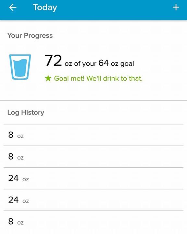This screenshot has width=187, height=234.
Task: Tap the Goal met message text
Action: click(x=98, y=78)
